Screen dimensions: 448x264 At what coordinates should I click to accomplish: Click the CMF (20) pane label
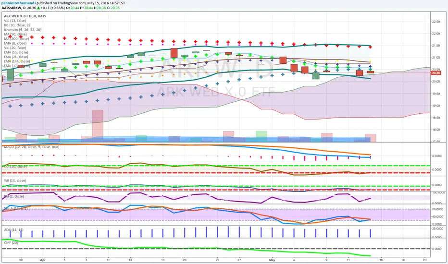[11, 242]
